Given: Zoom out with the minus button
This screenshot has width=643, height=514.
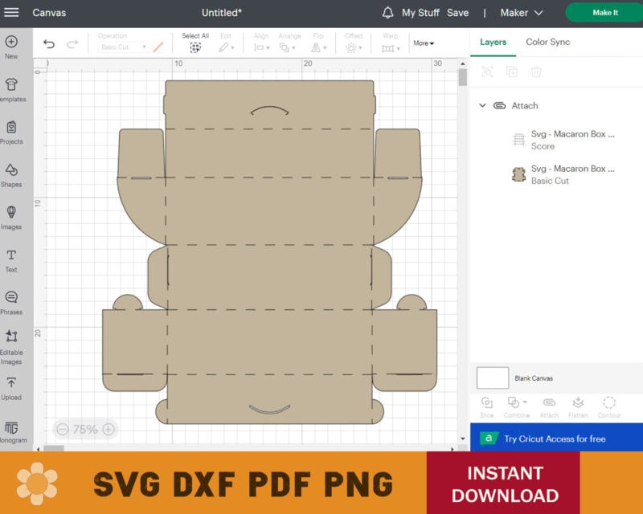Looking at the screenshot, I should click(x=62, y=430).
